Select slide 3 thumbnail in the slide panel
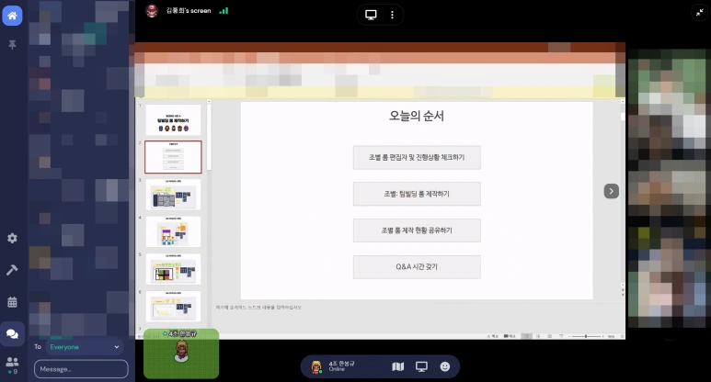Screen dimensions: 711x382 pyautogui.click(x=173, y=194)
